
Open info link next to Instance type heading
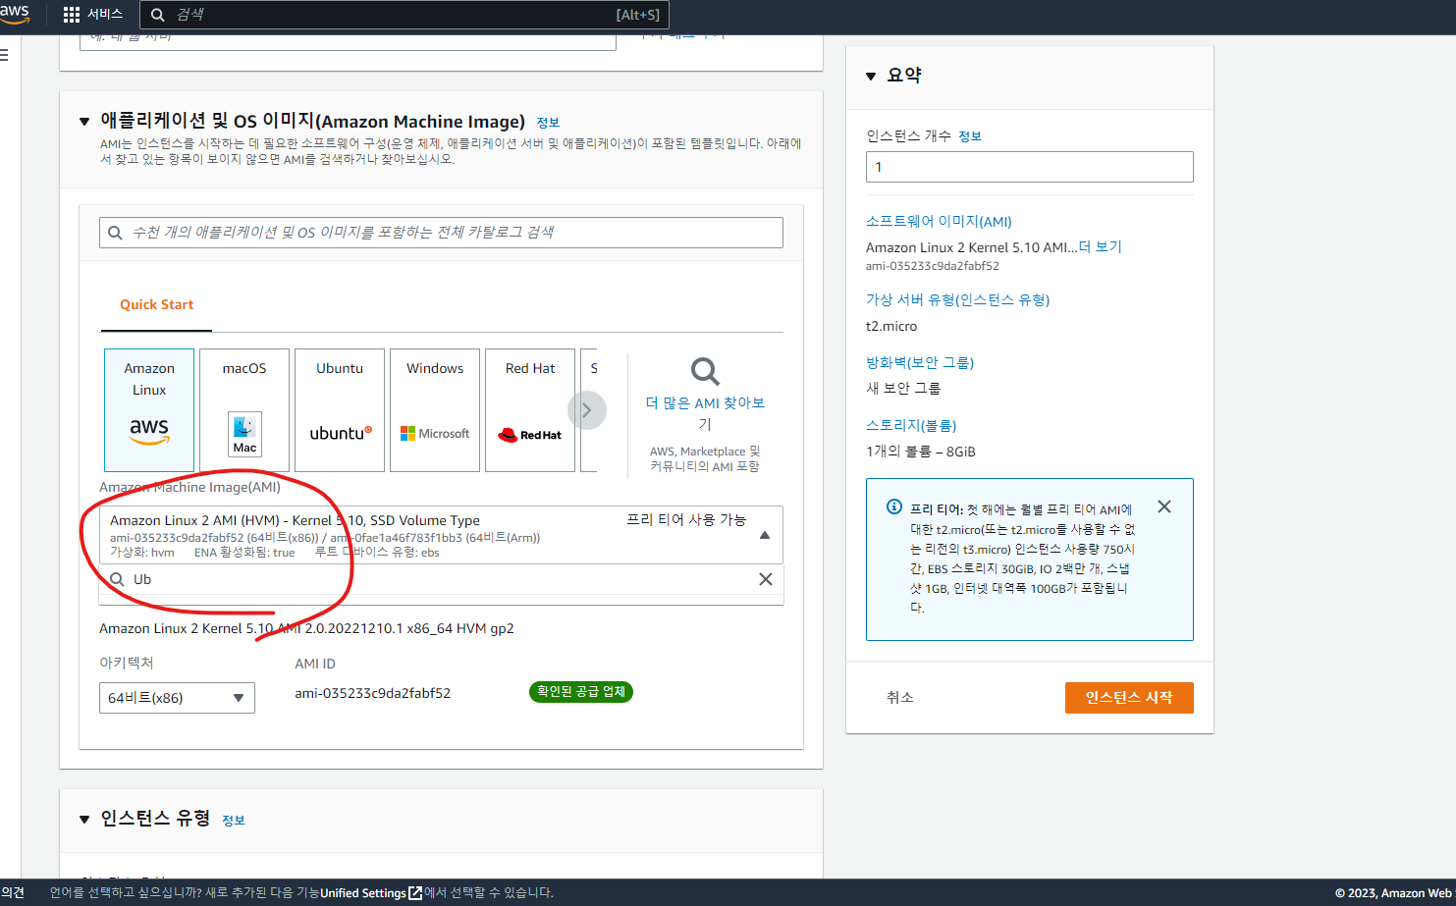coord(234,821)
